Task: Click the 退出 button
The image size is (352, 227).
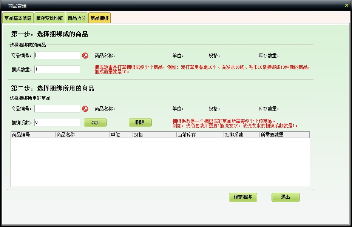Action: [x=285, y=197]
